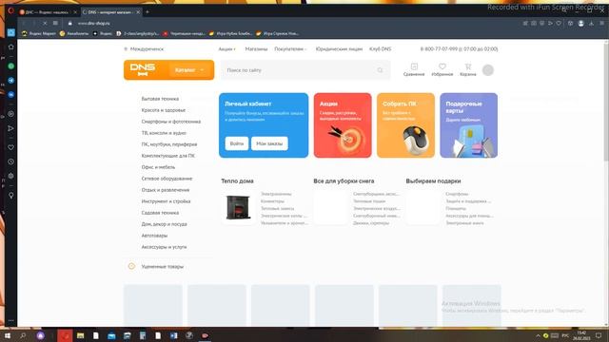Click the electric fireplace thumbnail
Image resolution: width=609 pixels, height=342 pixels.
[x=238, y=208]
